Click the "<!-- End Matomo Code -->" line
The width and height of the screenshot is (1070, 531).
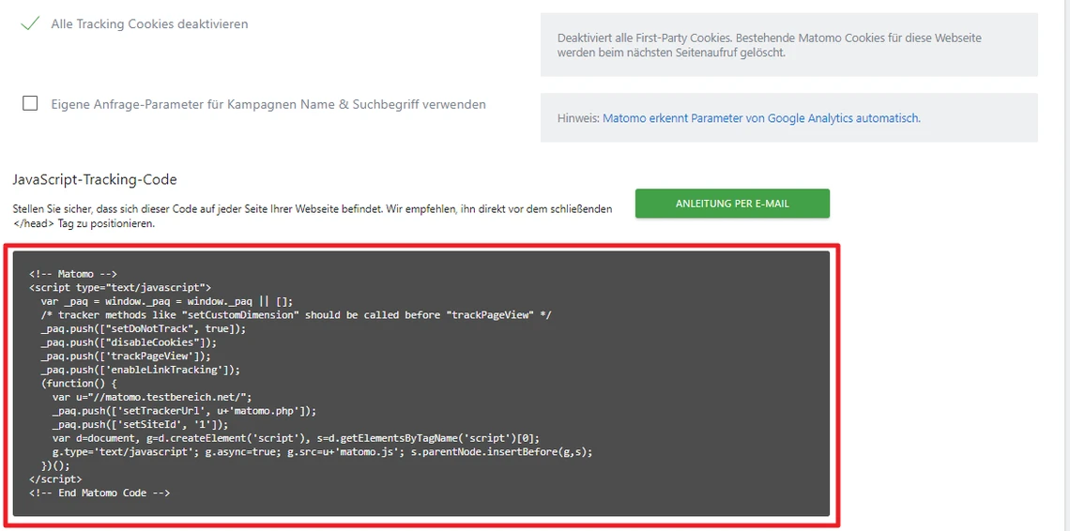99,493
